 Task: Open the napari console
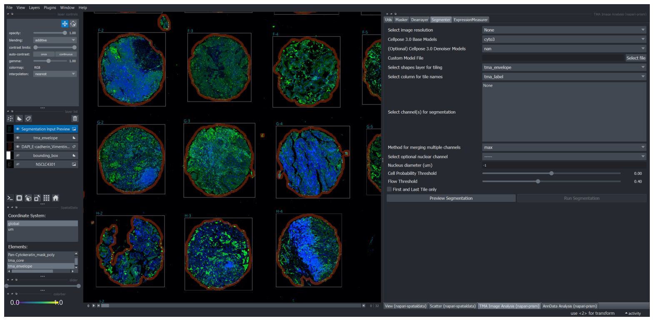(10, 198)
